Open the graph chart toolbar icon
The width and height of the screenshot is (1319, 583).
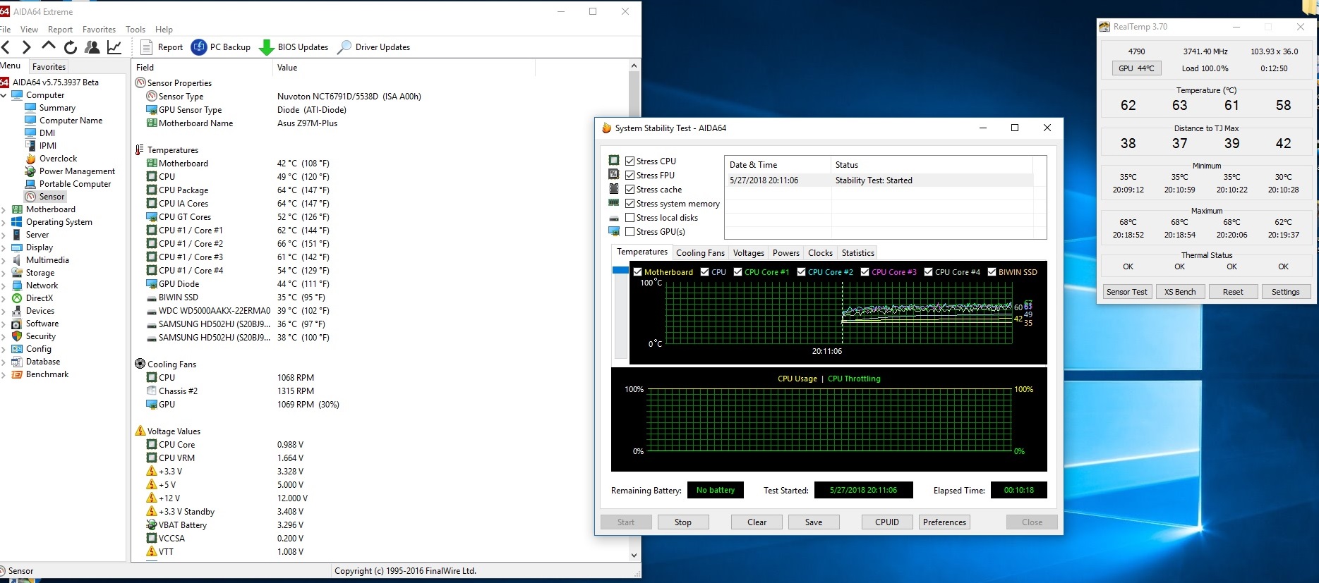(x=114, y=47)
